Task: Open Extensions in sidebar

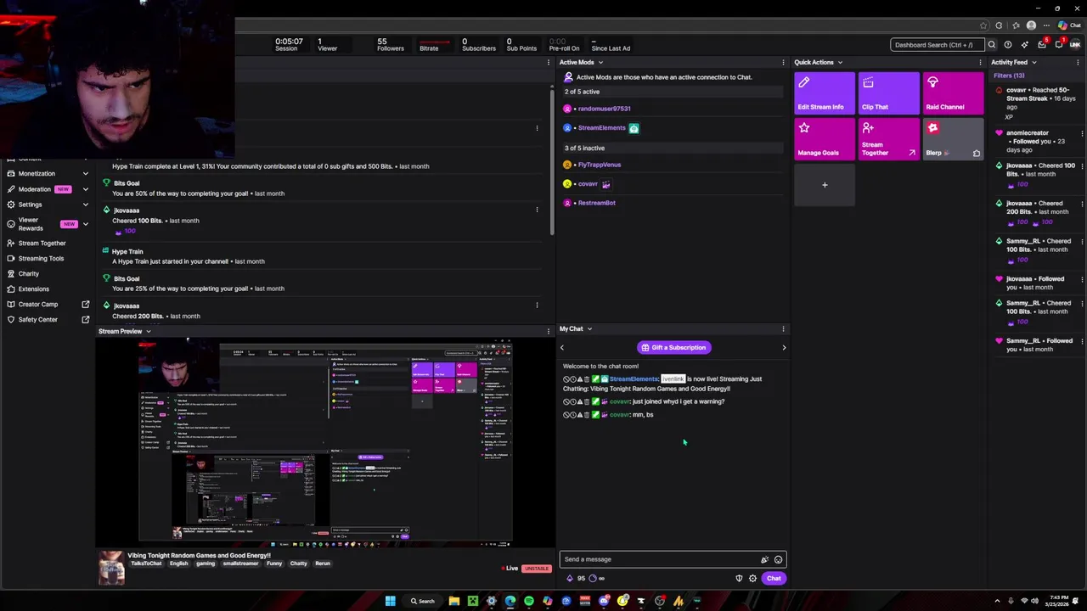Action: [34, 289]
